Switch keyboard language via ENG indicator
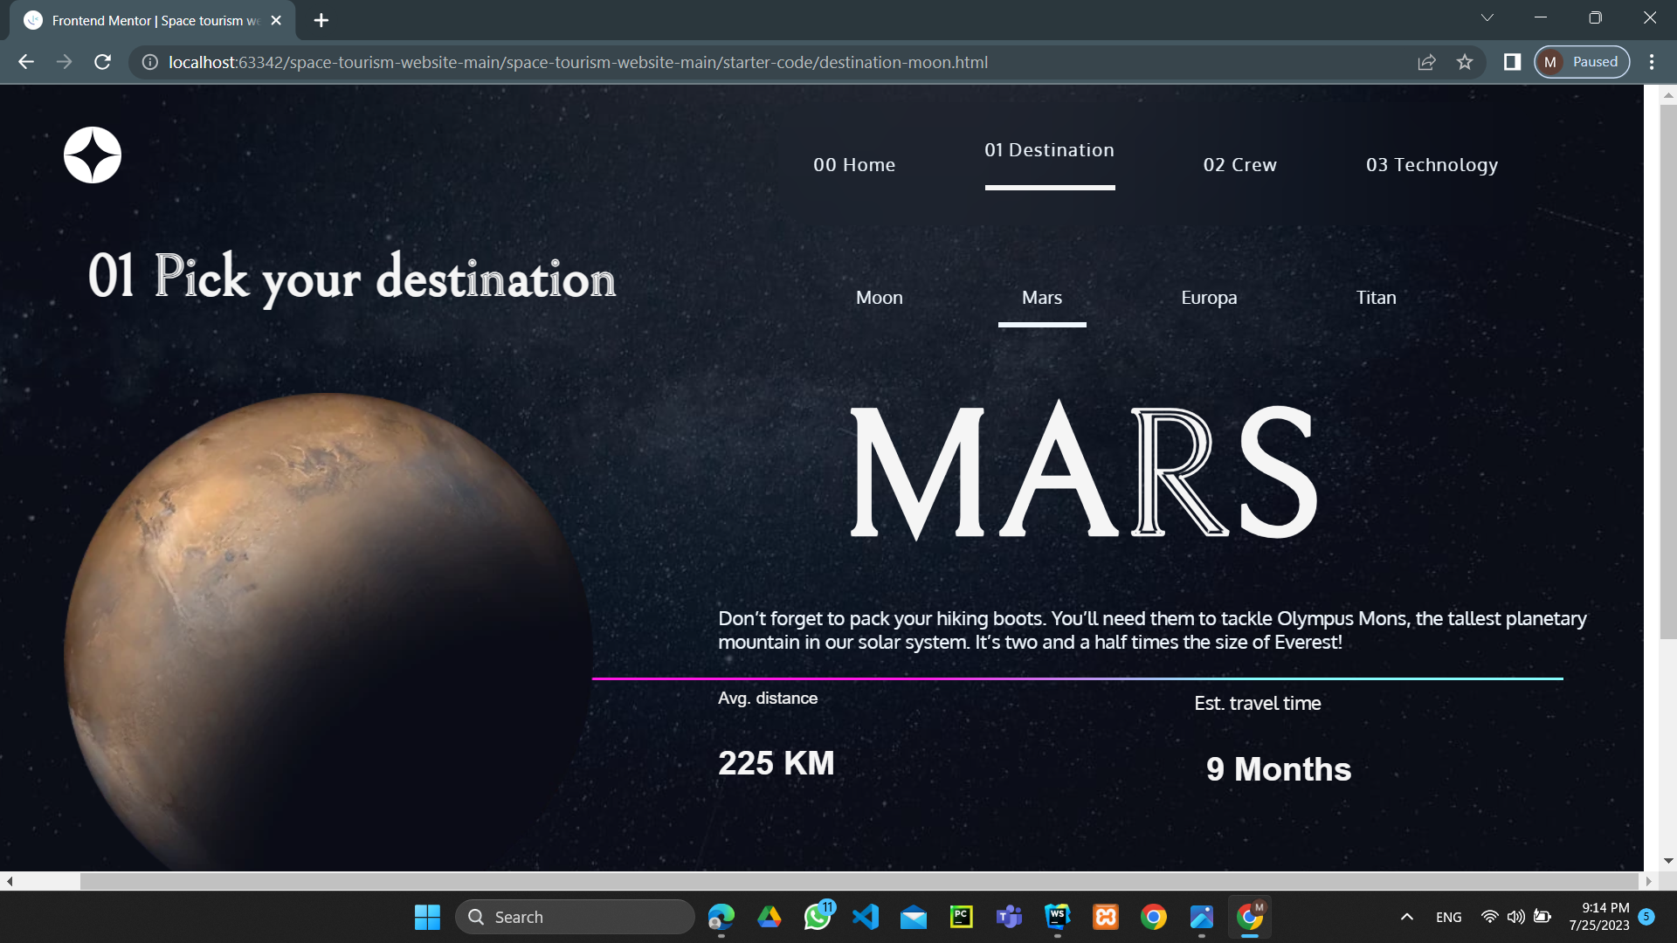Viewport: 1677px width, 943px height. coord(1449,917)
